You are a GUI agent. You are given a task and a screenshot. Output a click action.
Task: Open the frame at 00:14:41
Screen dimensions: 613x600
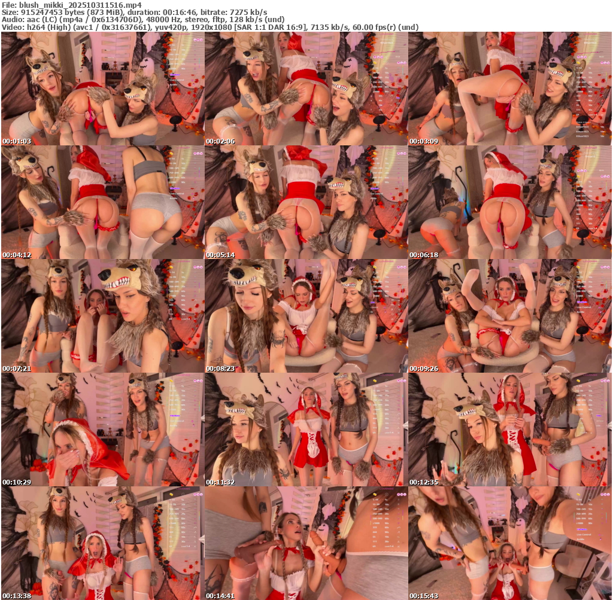(306, 543)
